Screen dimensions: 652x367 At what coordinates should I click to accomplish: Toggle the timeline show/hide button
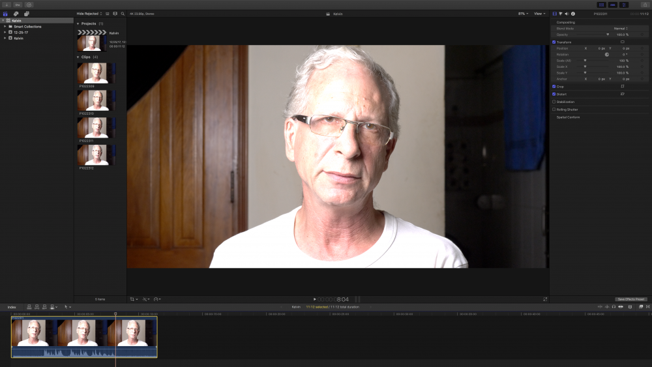tap(612, 5)
